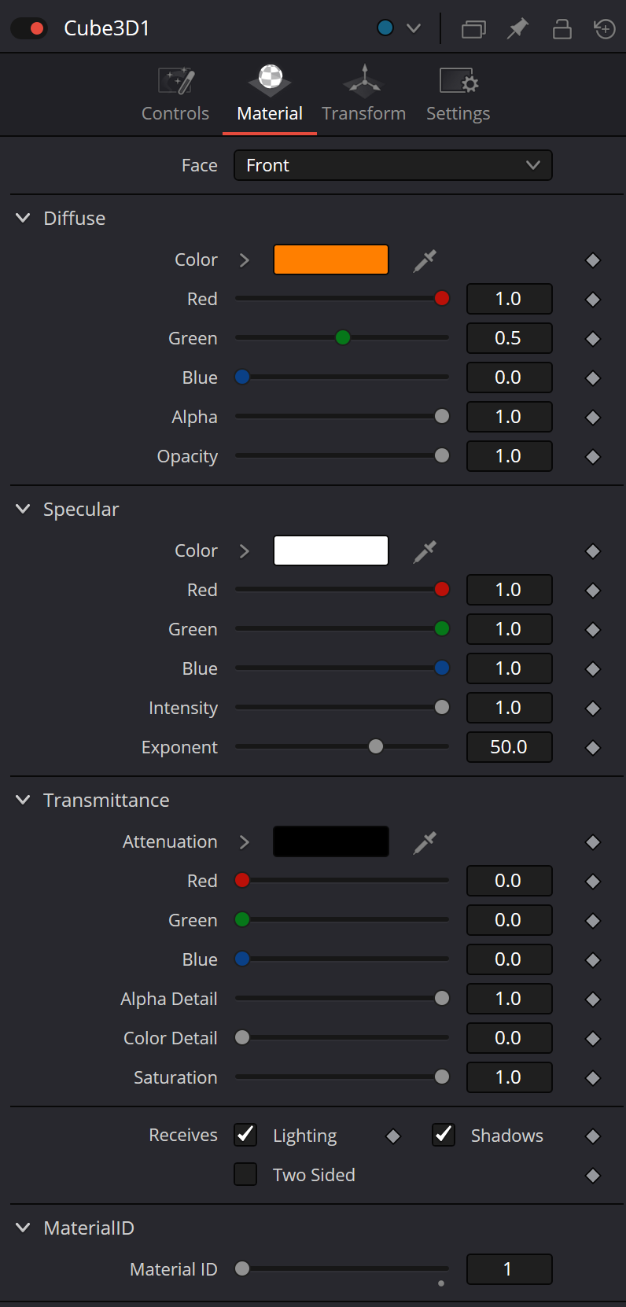Click the Cube3D1 node name
Image resolution: width=626 pixels, height=1307 pixels.
[107, 28]
